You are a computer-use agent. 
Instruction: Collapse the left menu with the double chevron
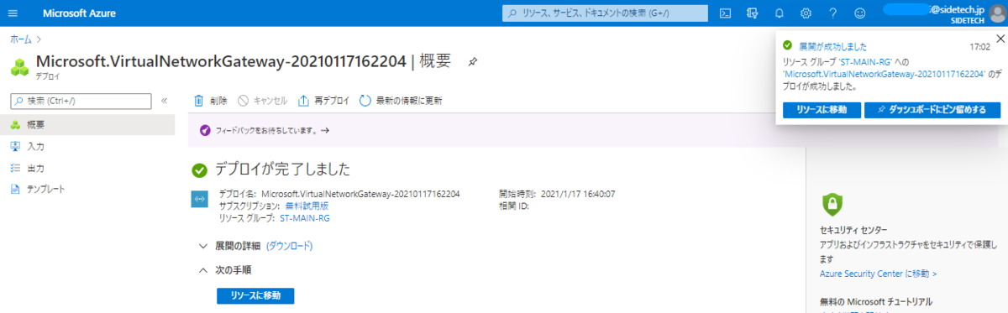[x=164, y=101]
